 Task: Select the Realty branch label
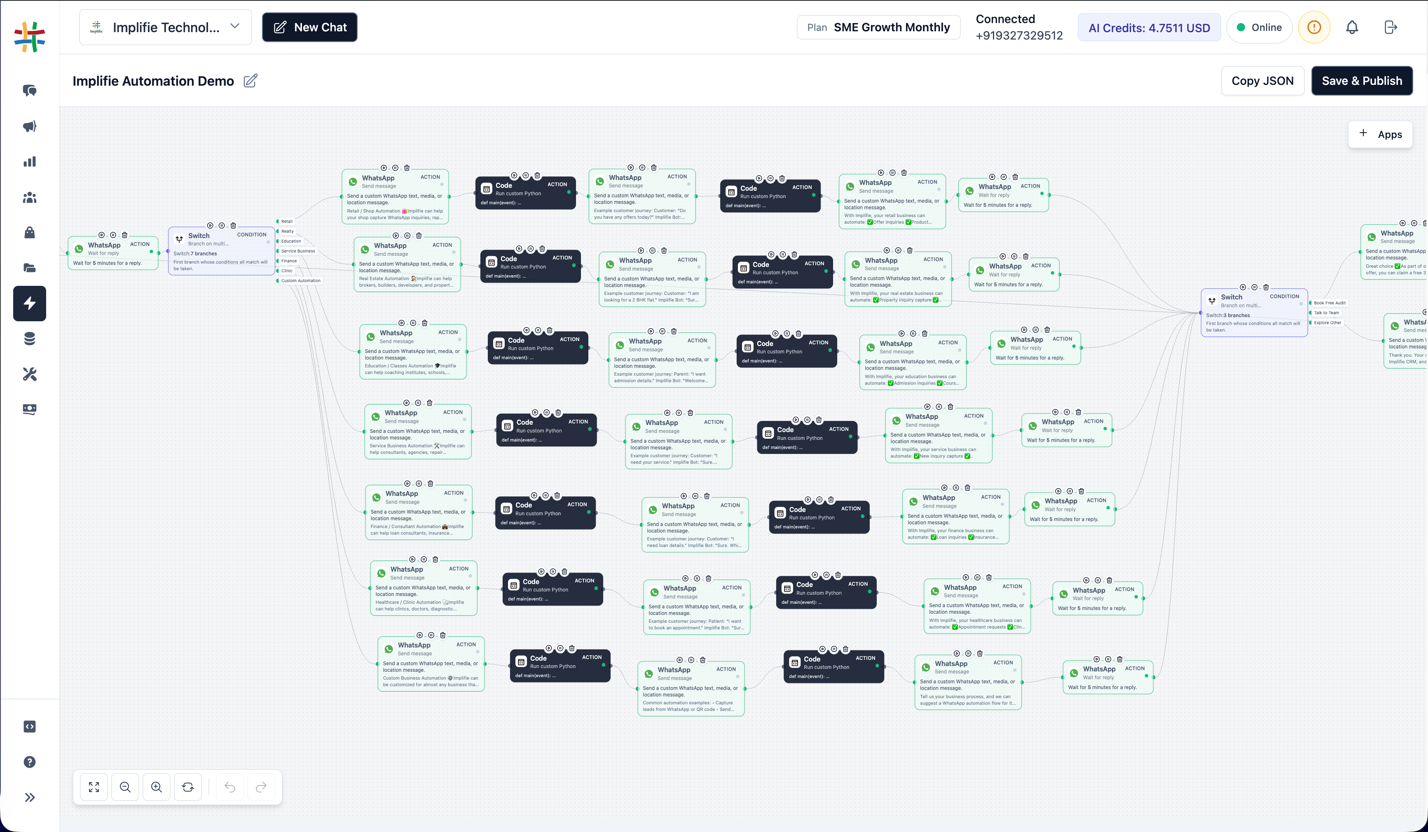click(287, 231)
